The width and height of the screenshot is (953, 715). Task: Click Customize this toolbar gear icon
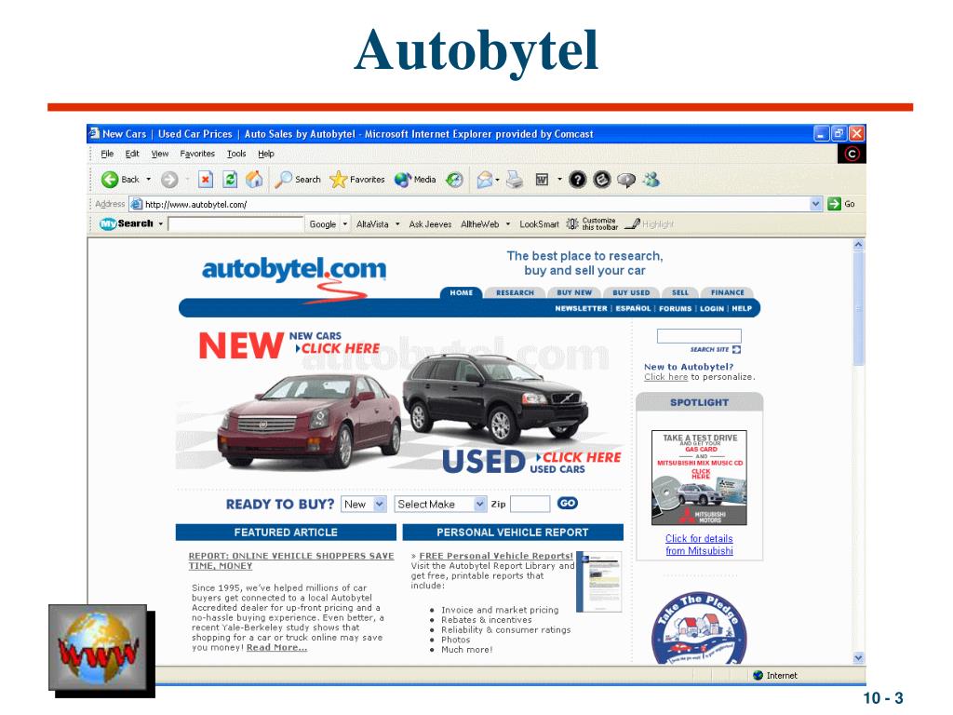pos(572,223)
